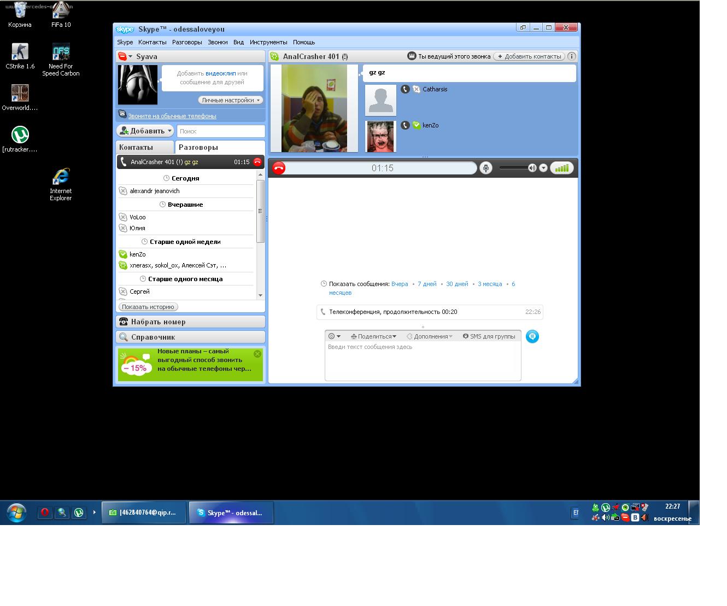727x606 pixels.
Task: Open the Контакты menu
Action: click(x=153, y=42)
